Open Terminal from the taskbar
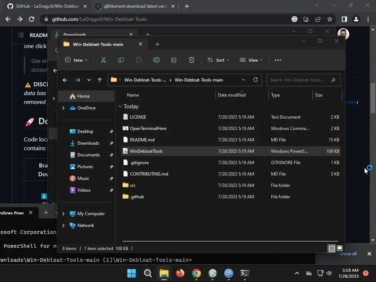This screenshot has width=376, height=282. 245,273
